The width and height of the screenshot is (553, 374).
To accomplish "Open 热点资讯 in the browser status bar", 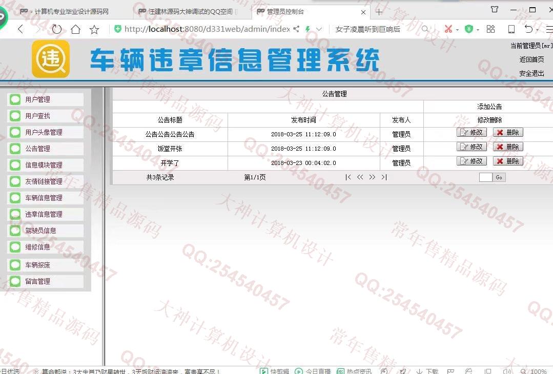I will click(355, 371).
